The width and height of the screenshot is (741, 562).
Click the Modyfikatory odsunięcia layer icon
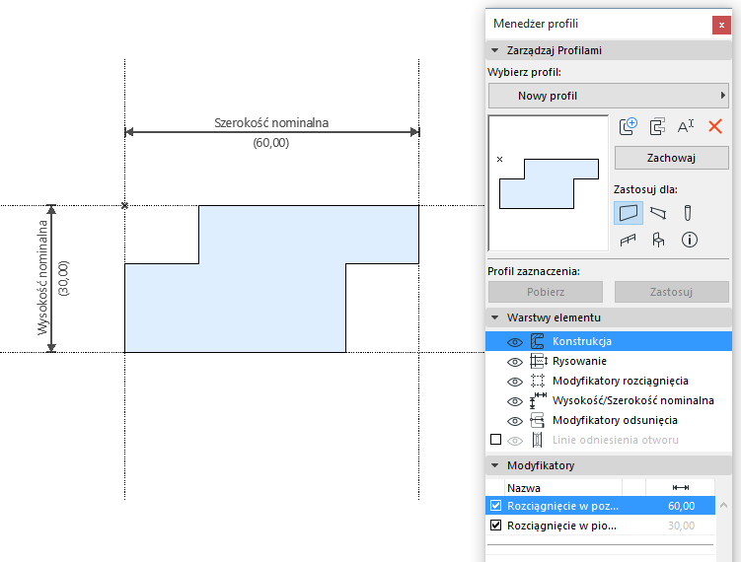click(x=538, y=420)
